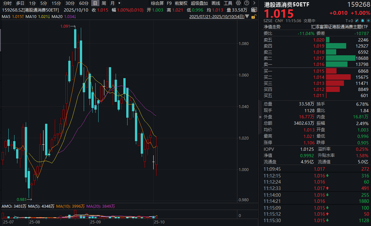Open the 净值走势 NAV trend link

pyautogui.click(x=272, y=27)
